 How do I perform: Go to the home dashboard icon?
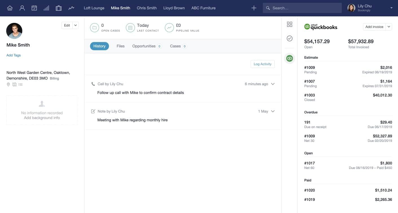pyautogui.click(x=10, y=8)
